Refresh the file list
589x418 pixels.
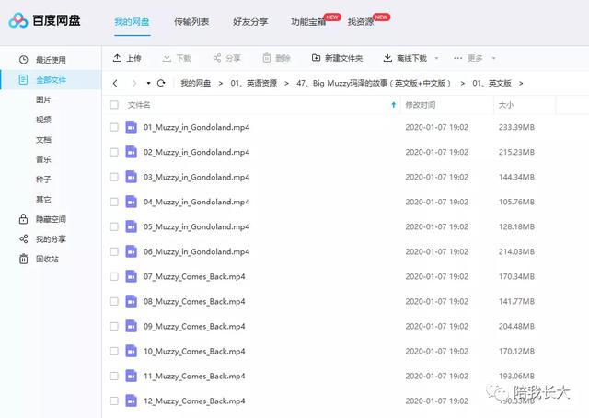point(161,83)
